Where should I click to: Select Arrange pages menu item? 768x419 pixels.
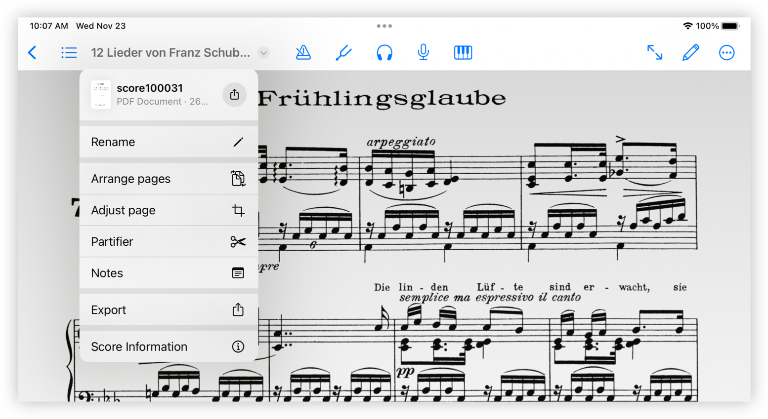coord(169,179)
